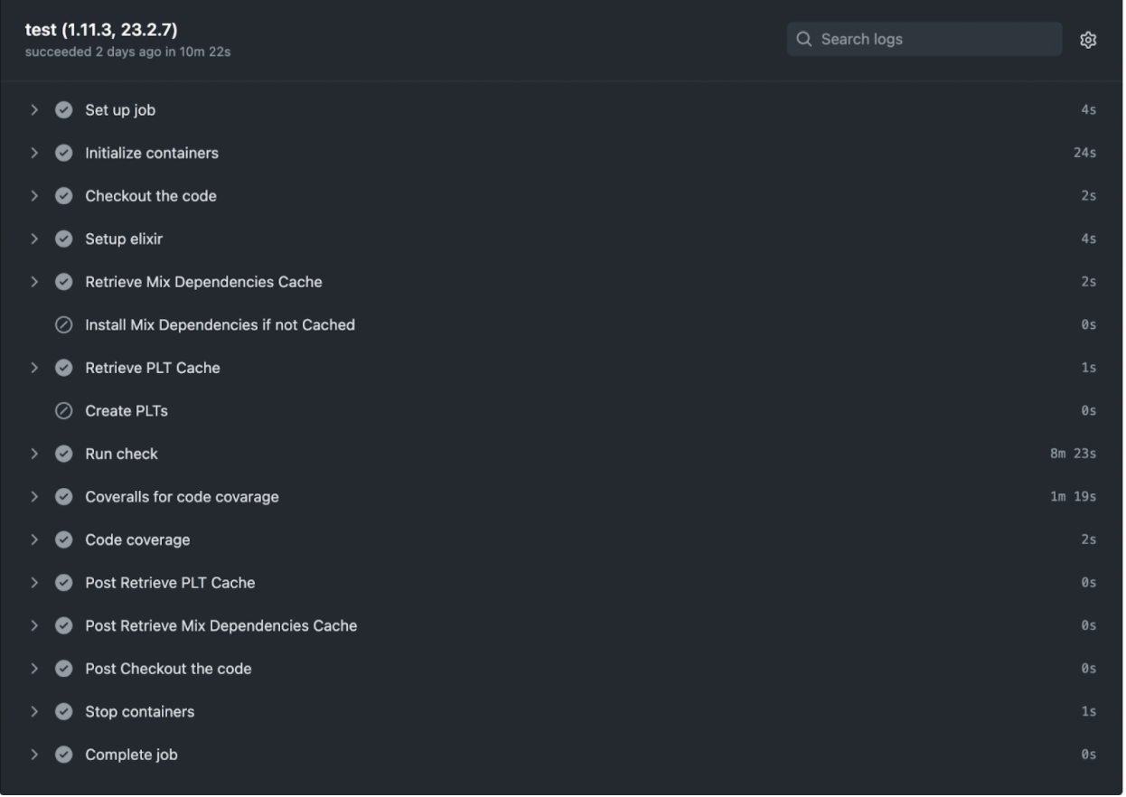Screen dimensions: 1126x797
Task: Click the skipped icon beside Create PLTs
Action: [63, 411]
